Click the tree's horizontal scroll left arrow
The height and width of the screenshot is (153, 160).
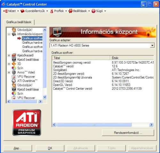[x=9, y=101]
